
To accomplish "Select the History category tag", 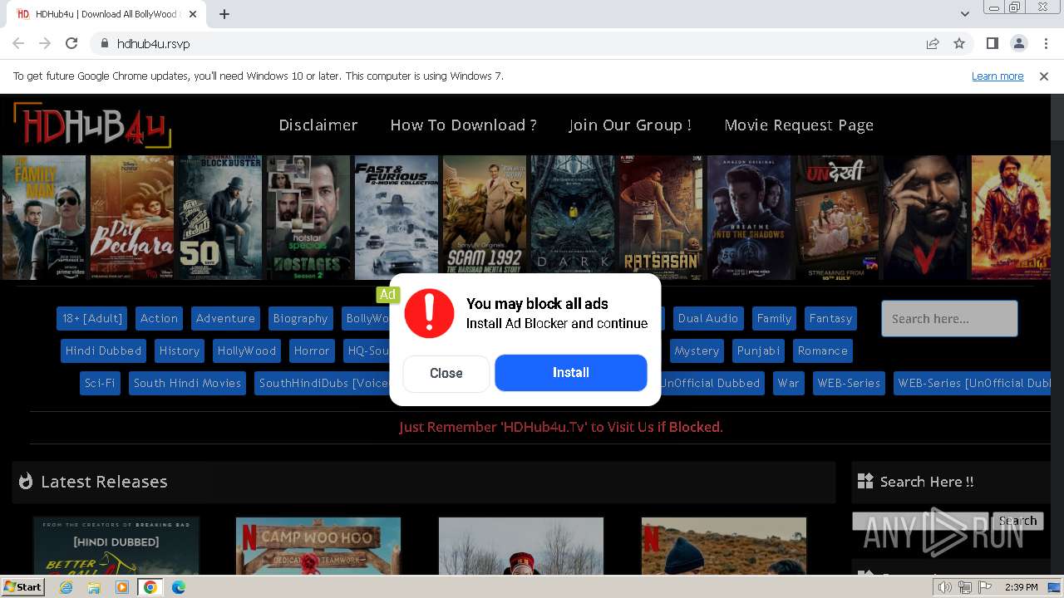I will tap(180, 350).
